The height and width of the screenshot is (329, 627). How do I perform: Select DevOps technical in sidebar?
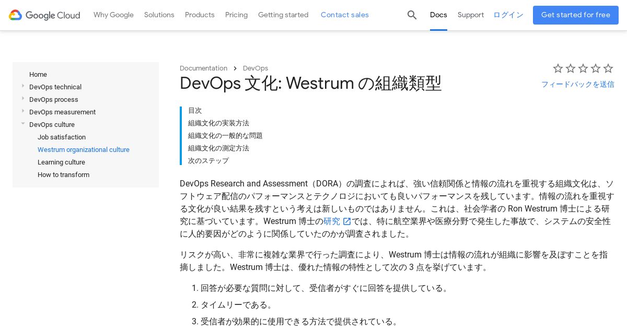[x=55, y=87]
